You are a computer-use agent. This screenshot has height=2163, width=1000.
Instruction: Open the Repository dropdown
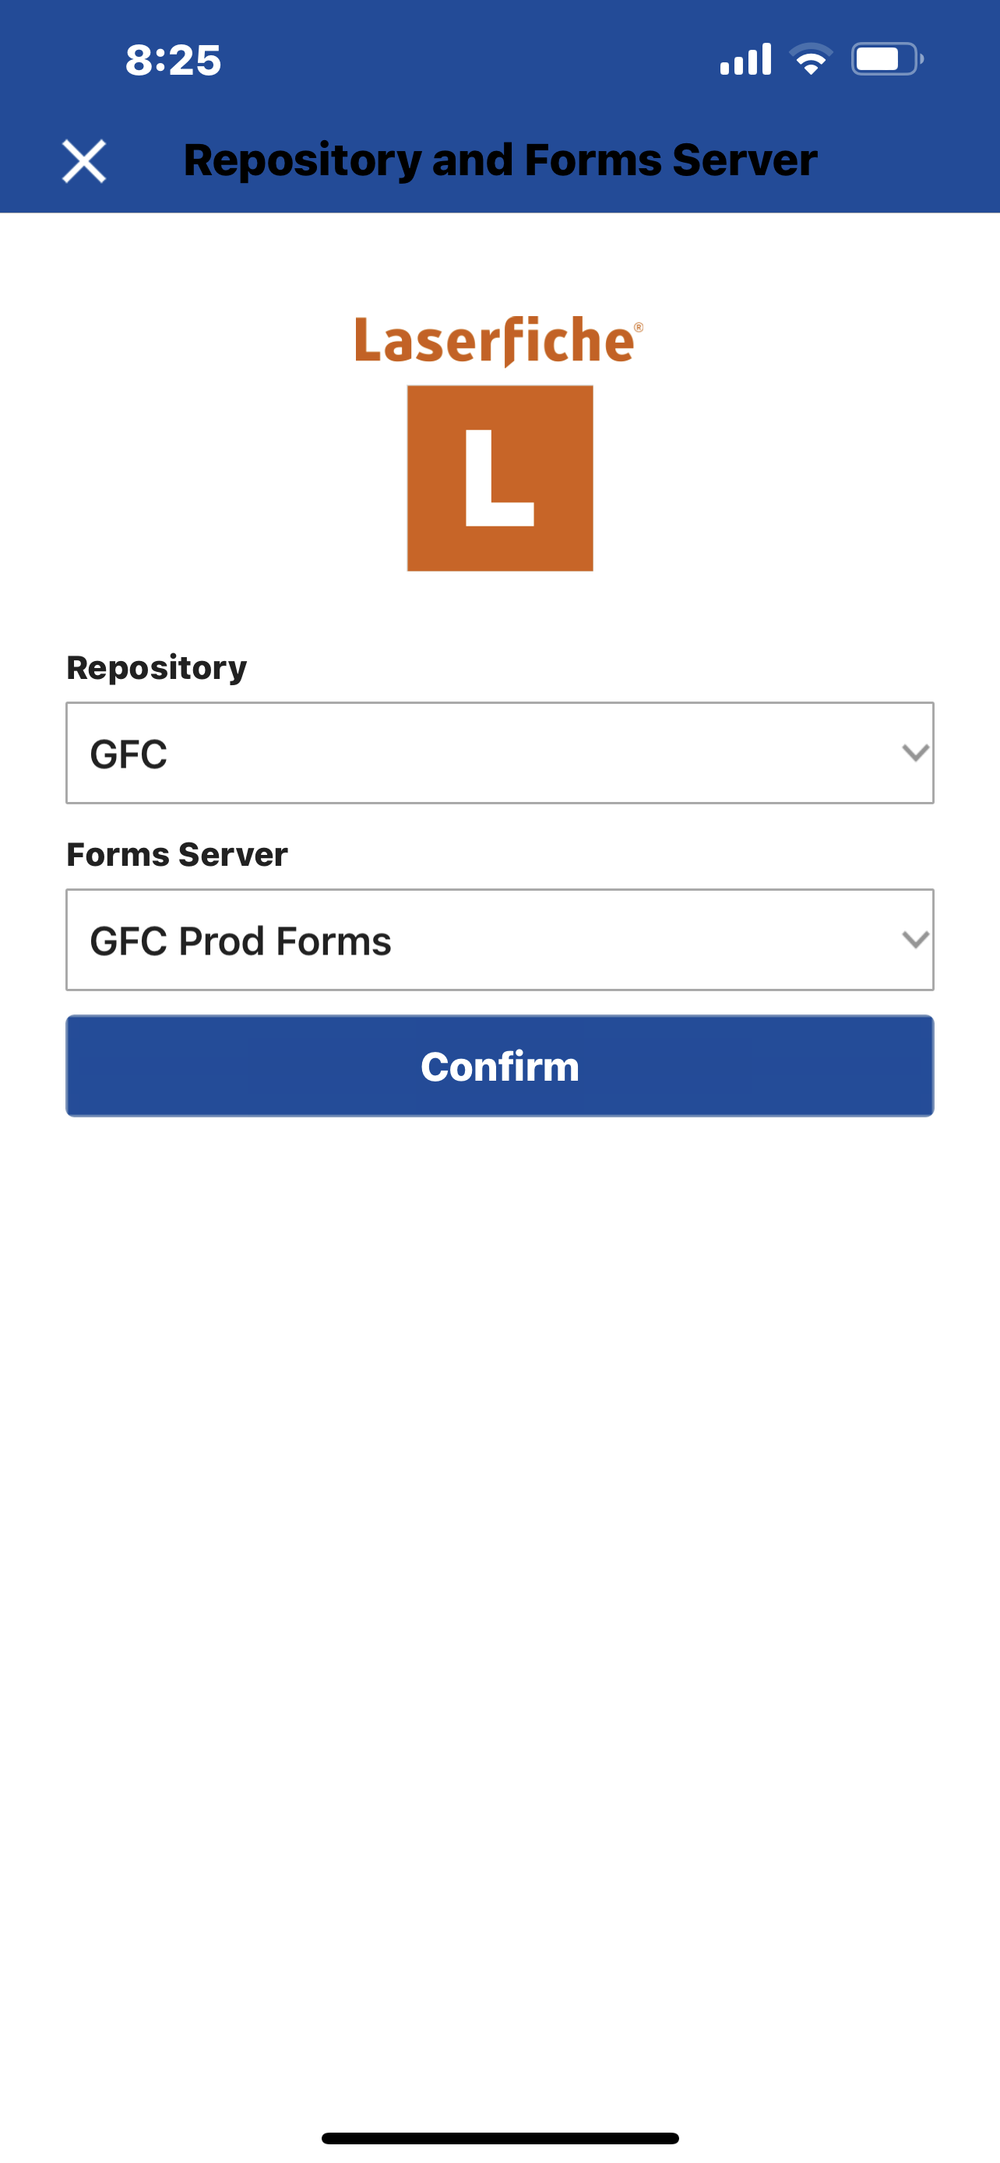pos(499,753)
